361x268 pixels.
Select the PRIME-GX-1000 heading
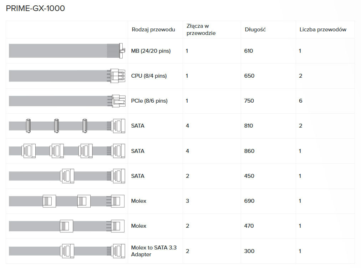tap(36, 9)
